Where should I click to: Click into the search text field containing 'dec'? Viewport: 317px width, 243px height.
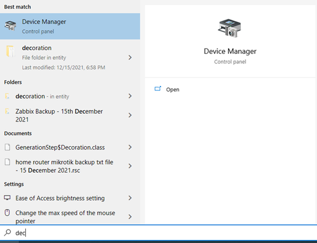tap(158, 232)
